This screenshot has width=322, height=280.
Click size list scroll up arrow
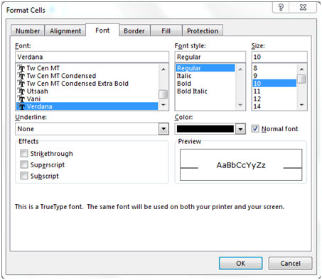point(301,69)
